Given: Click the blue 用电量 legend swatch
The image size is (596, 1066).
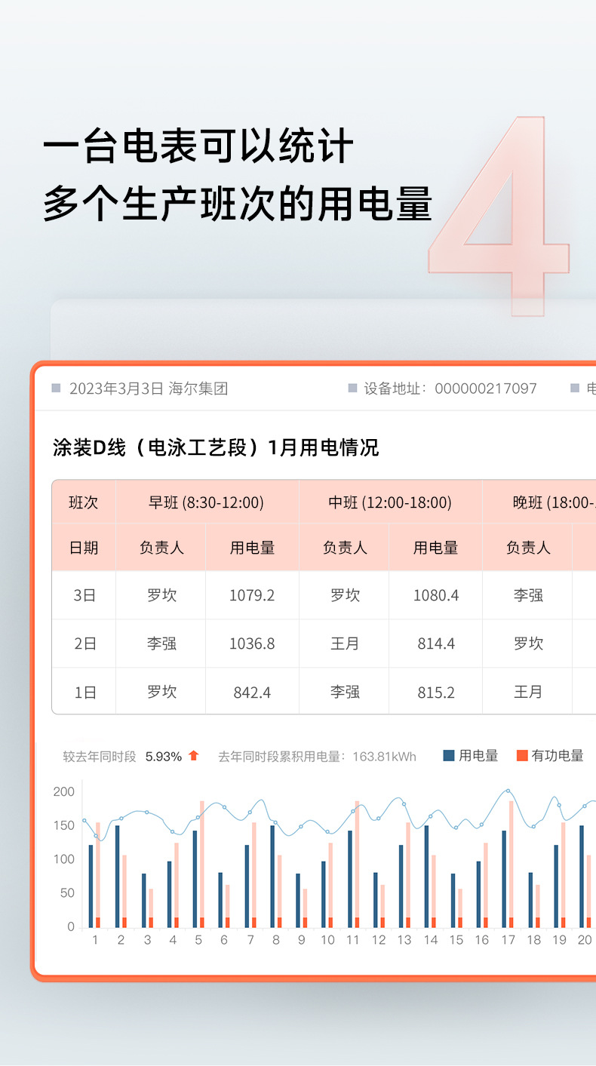Looking at the screenshot, I should tap(449, 755).
